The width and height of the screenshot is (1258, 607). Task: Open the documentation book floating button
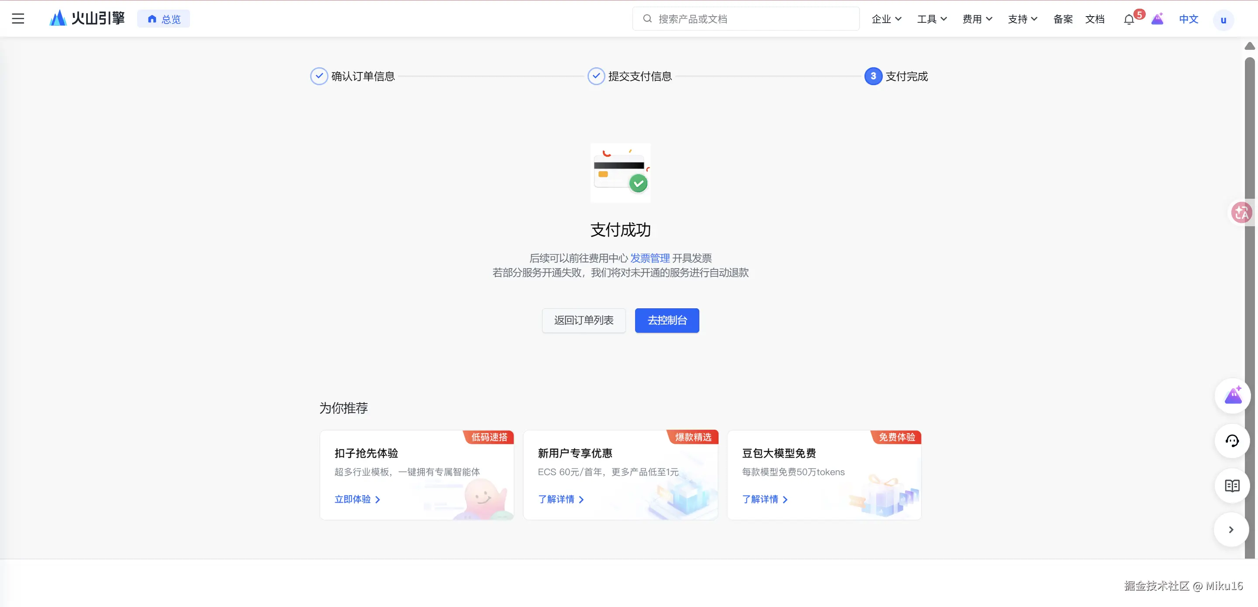[x=1232, y=486]
